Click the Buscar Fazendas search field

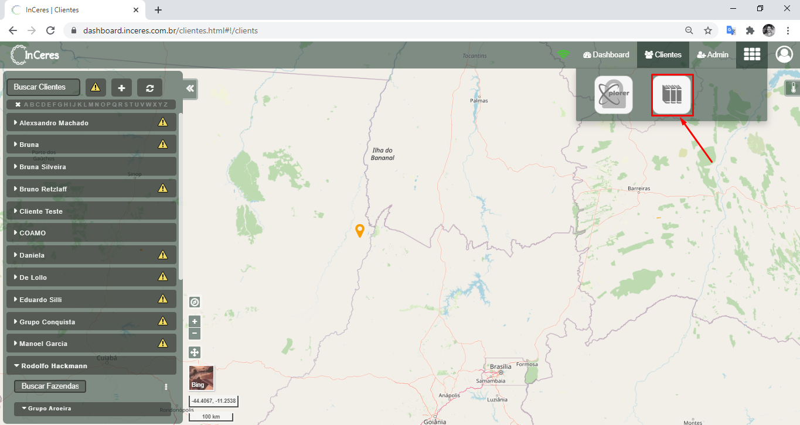pos(50,386)
